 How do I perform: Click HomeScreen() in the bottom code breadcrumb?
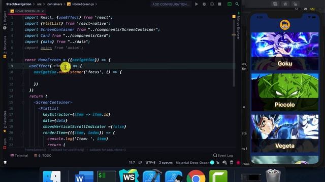[35, 150]
